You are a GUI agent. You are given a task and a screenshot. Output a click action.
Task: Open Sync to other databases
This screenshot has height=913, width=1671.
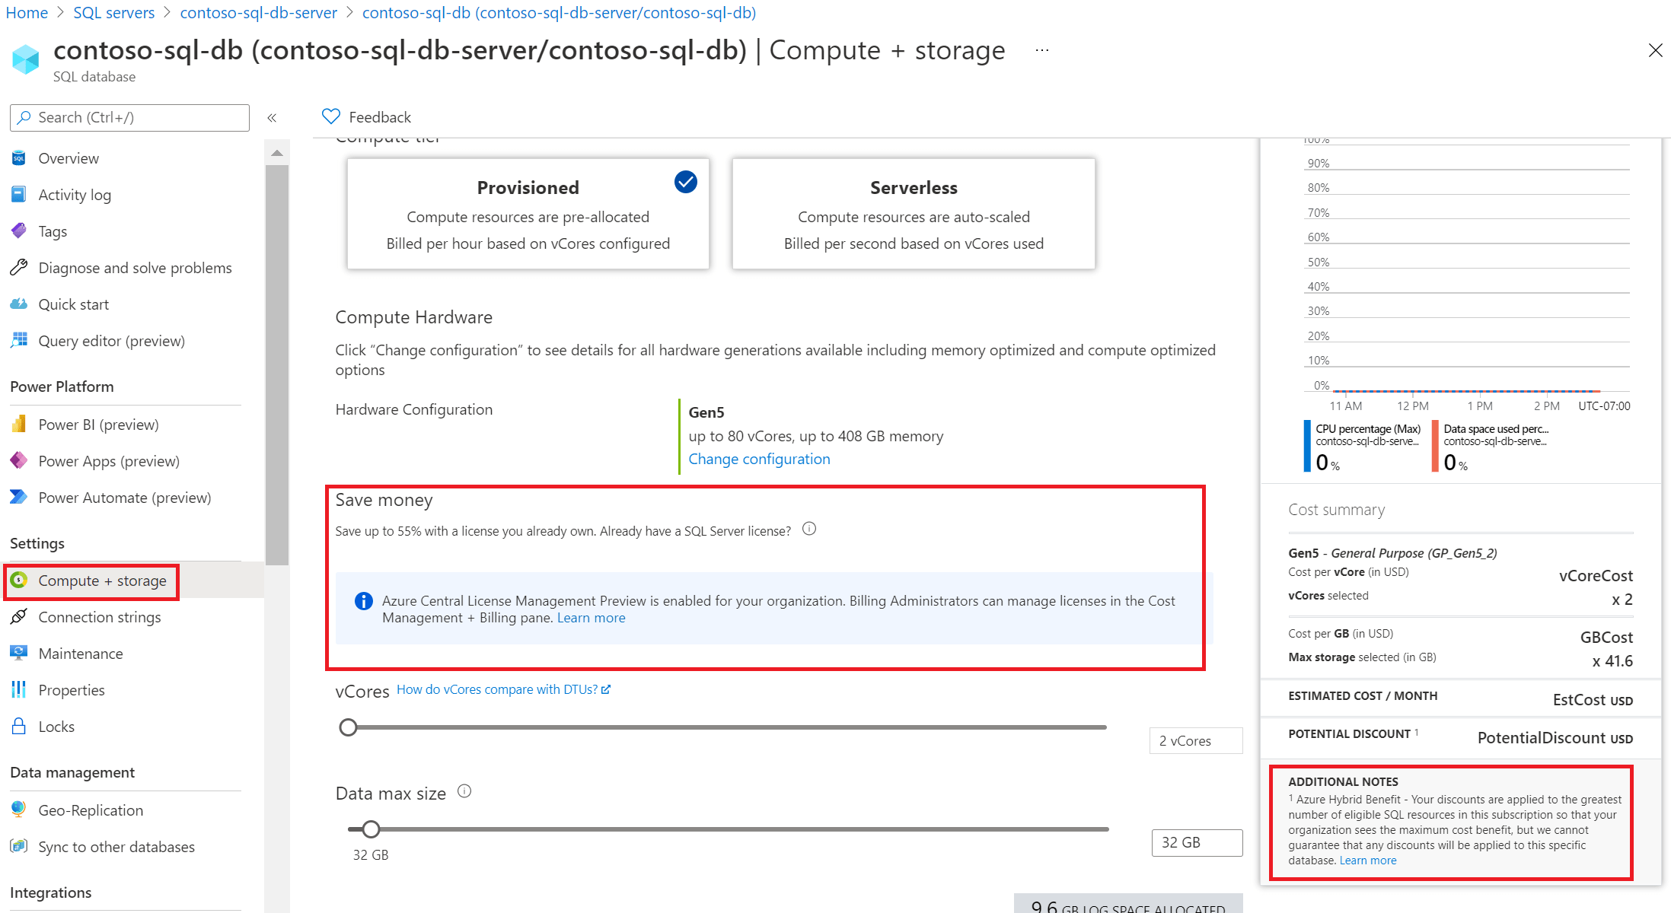point(116,846)
